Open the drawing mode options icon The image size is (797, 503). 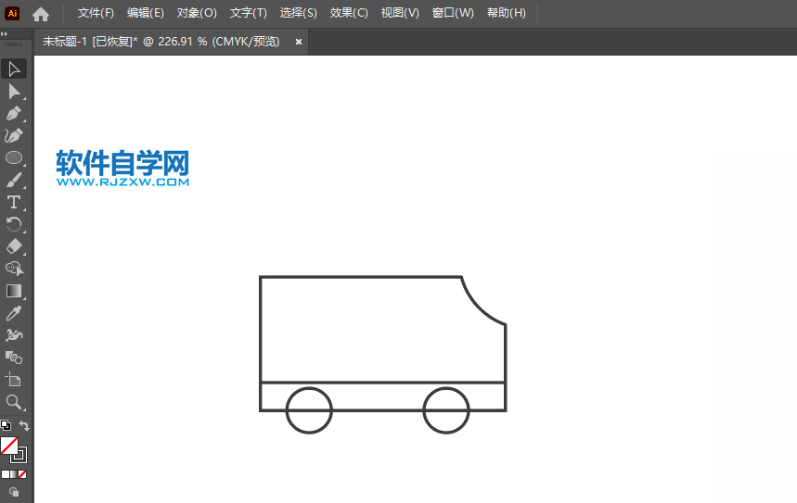tap(14, 492)
